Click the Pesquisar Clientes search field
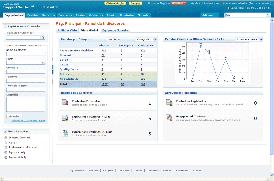Viewport: 274px width, 181px height. (23, 38)
